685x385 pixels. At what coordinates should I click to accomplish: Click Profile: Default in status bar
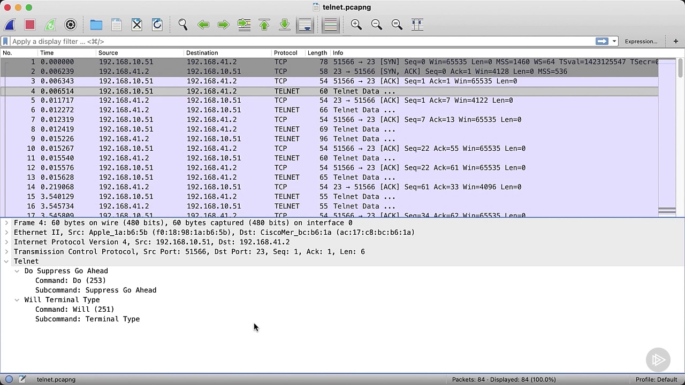[656, 380]
